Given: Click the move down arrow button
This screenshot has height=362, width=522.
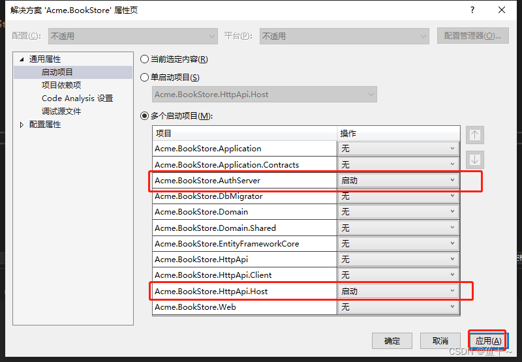Looking at the screenshot, I should (x=475, y=160).
